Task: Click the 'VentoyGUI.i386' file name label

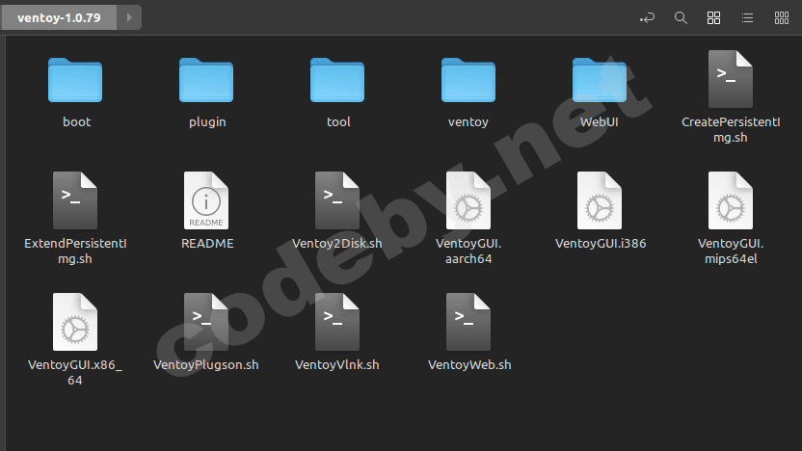Action: coord(601,244)
